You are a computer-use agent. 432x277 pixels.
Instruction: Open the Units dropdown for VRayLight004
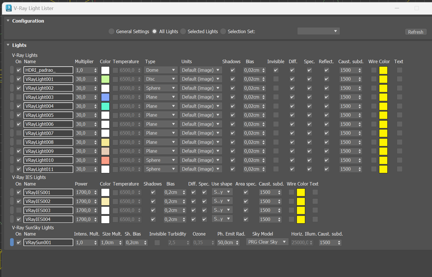(x=201, y=106)
